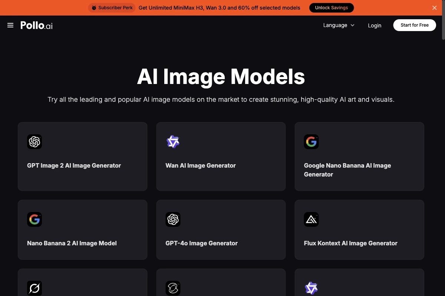445x296 pixels.
Task: Click the Login link
Action: point(375,25)
